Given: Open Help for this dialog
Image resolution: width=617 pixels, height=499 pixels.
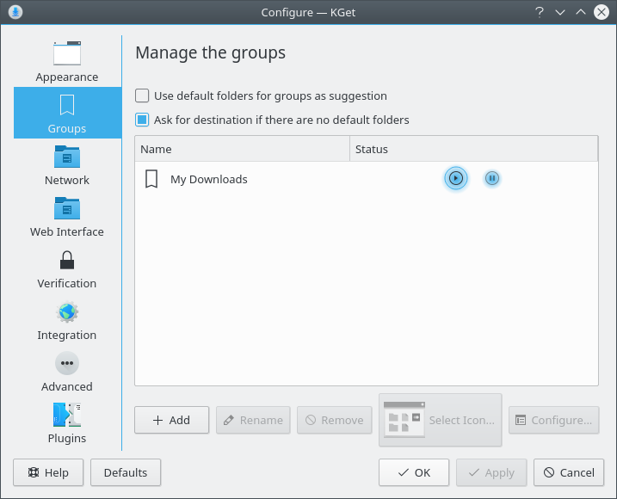Looking at the screenshot, I should [x=48, y=472].
